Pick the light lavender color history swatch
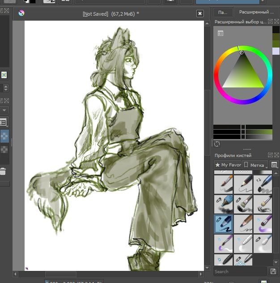This screenshot has height=283, width=280. click(276, 52)
